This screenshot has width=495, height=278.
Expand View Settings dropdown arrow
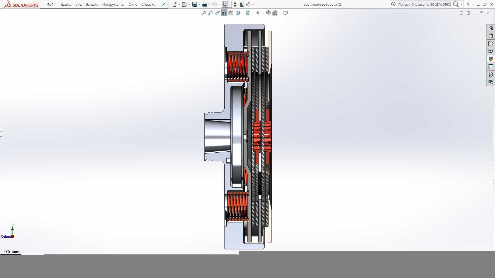pyautogui.click(x=290, y=13)
